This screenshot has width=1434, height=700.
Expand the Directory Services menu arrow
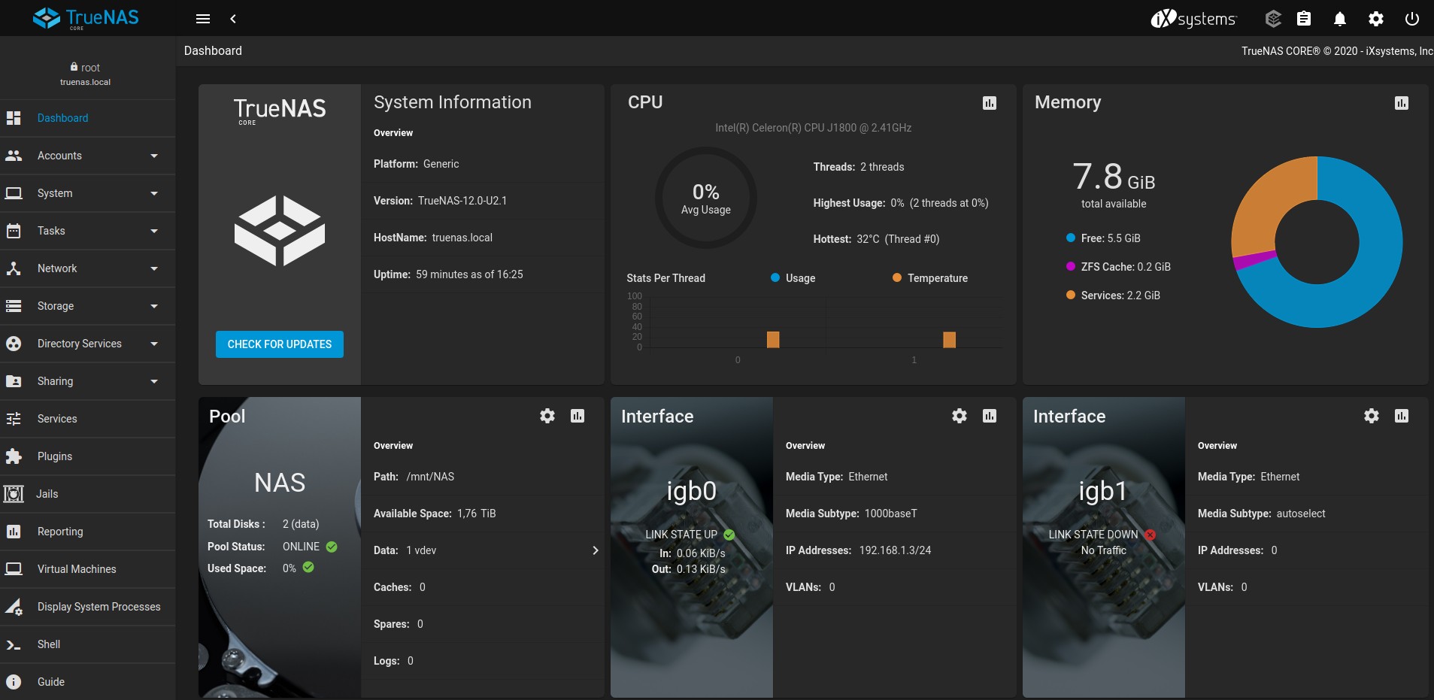(x=154, y=344)
